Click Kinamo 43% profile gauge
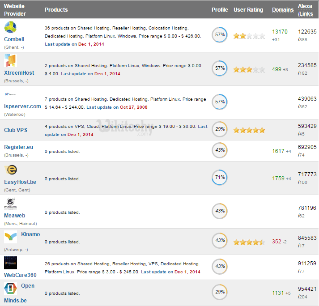The height and width of the screenshot is (306, 319). 220,241
